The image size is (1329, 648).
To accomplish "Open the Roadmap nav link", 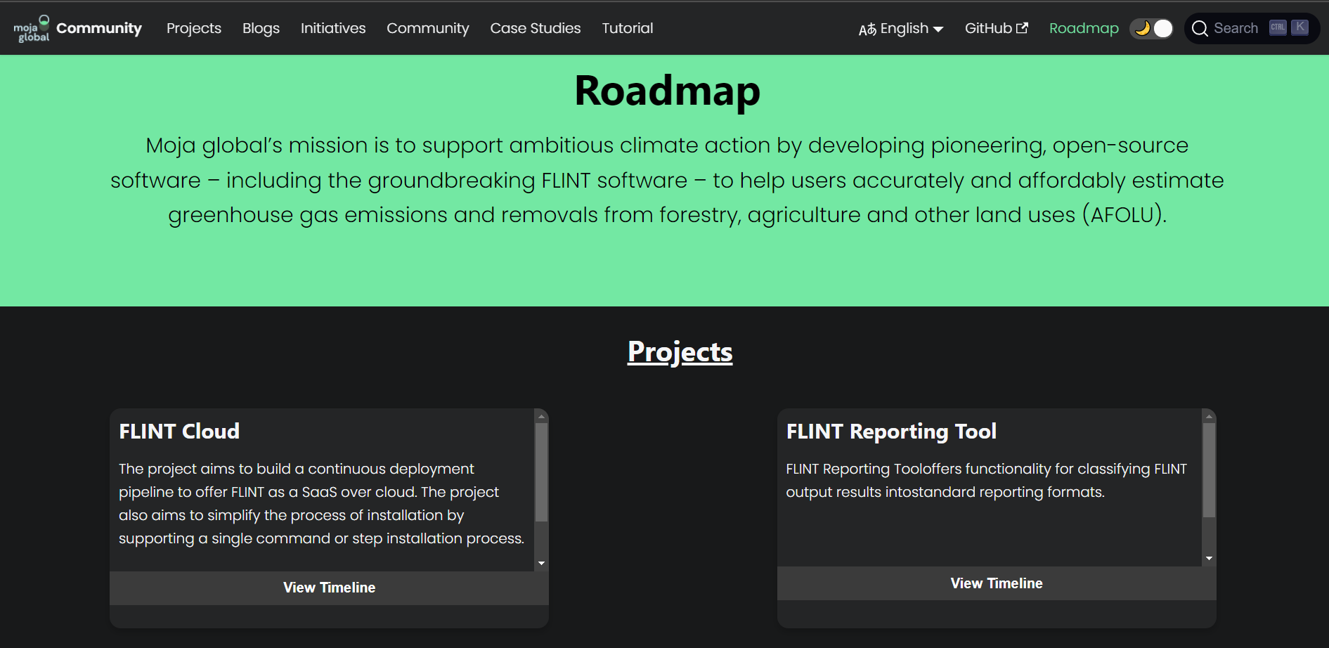I will click(1084, 28).
